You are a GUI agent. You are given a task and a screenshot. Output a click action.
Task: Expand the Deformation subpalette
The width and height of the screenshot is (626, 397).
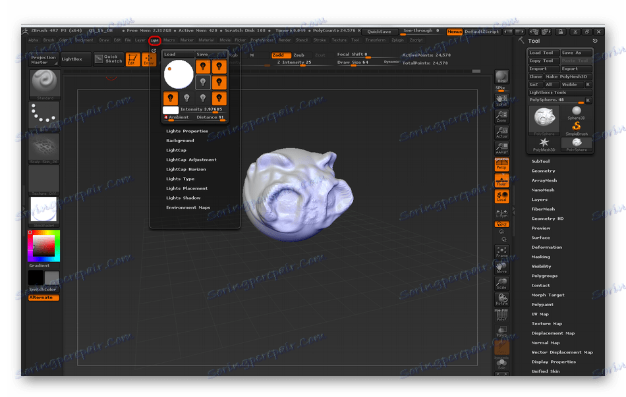click(x=547, y=248)
